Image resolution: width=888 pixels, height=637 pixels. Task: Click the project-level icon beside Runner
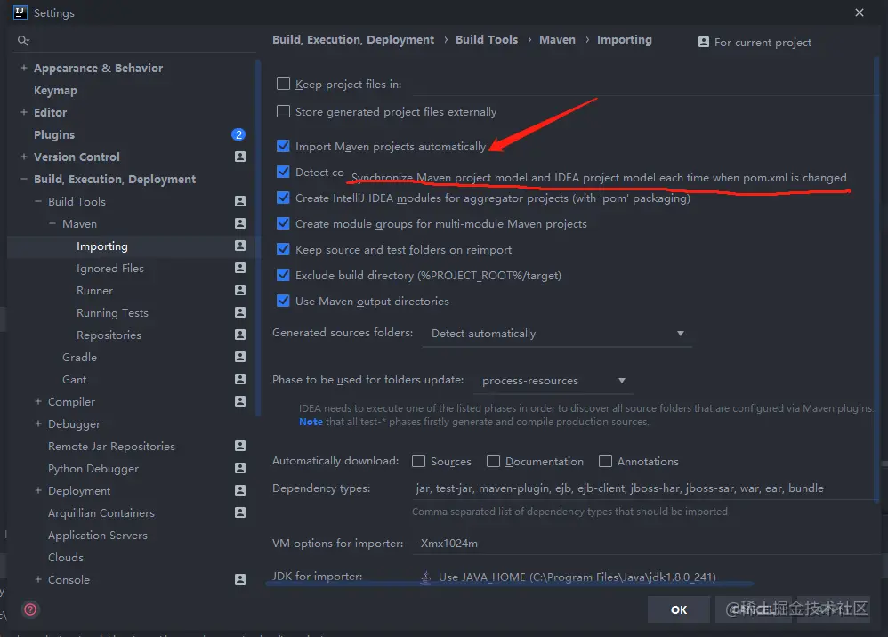(240, 290)
